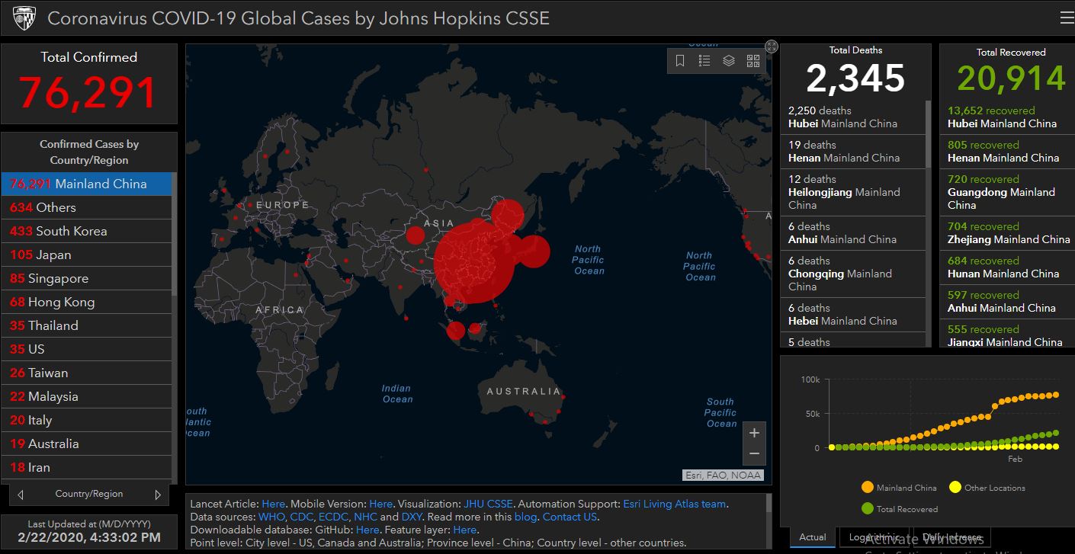This screenshot has width=1075, height=554.
Task: Open the CDC data source link
Action: 302,517
